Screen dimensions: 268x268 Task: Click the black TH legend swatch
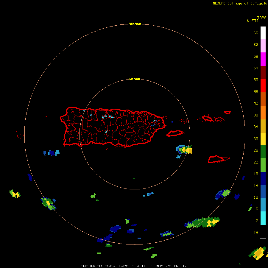click(x=263, y=232)
